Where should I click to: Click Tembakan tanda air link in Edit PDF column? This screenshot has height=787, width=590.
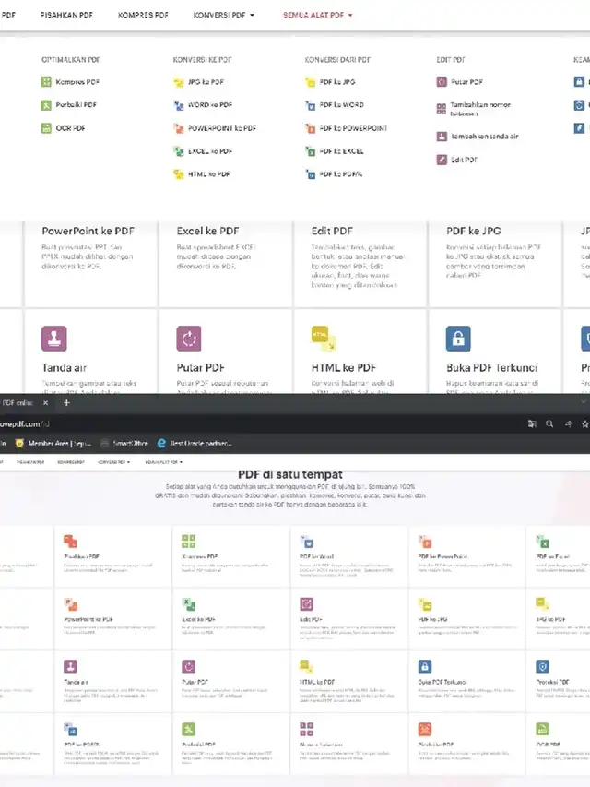click(484, 137)
